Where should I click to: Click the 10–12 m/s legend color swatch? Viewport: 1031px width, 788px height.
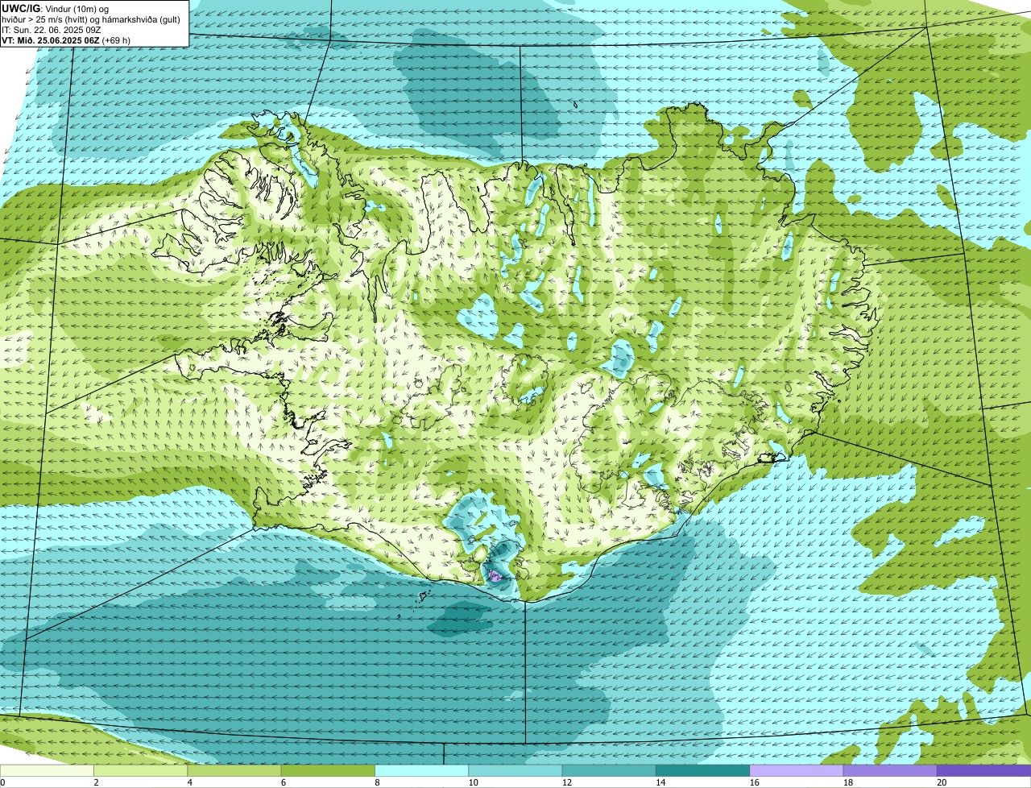pyautogui.click(x=515, y=770)
